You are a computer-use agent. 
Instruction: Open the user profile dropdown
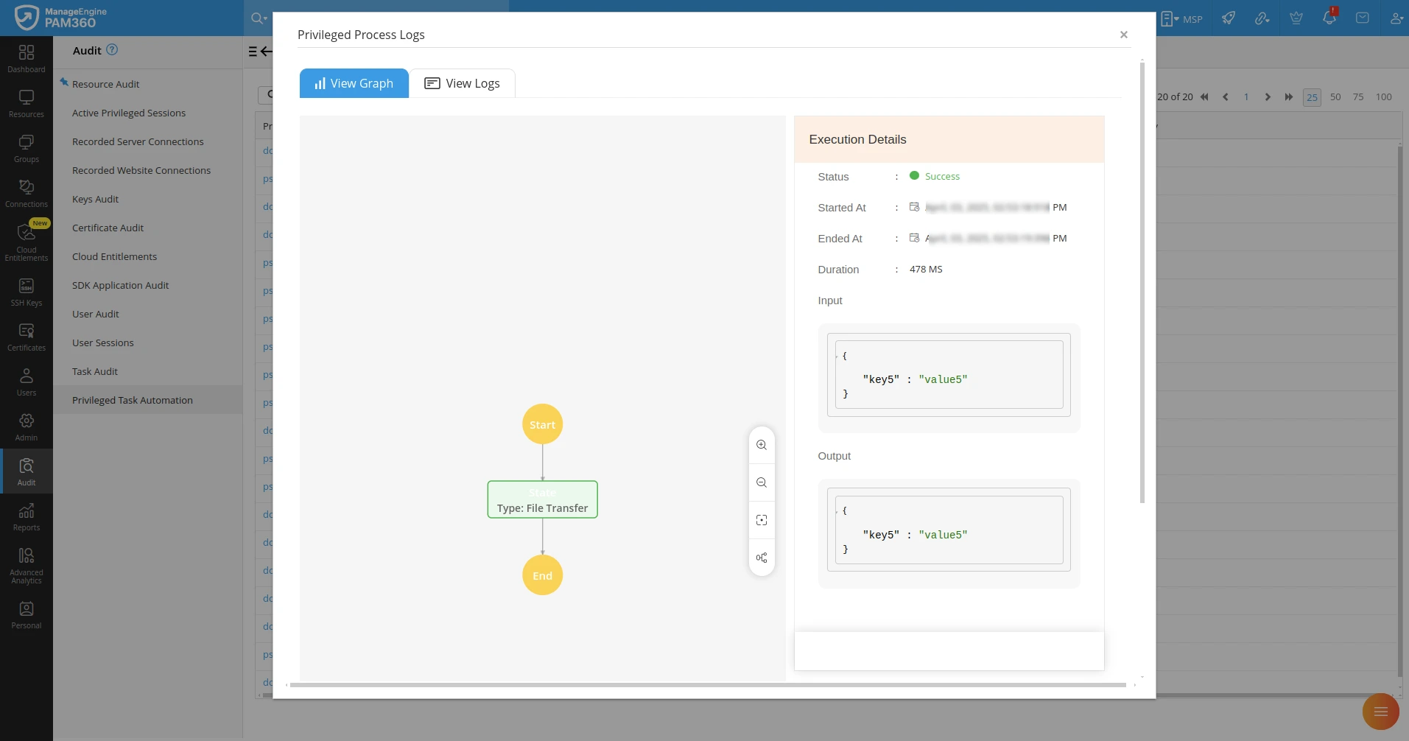click(1396, 18)
